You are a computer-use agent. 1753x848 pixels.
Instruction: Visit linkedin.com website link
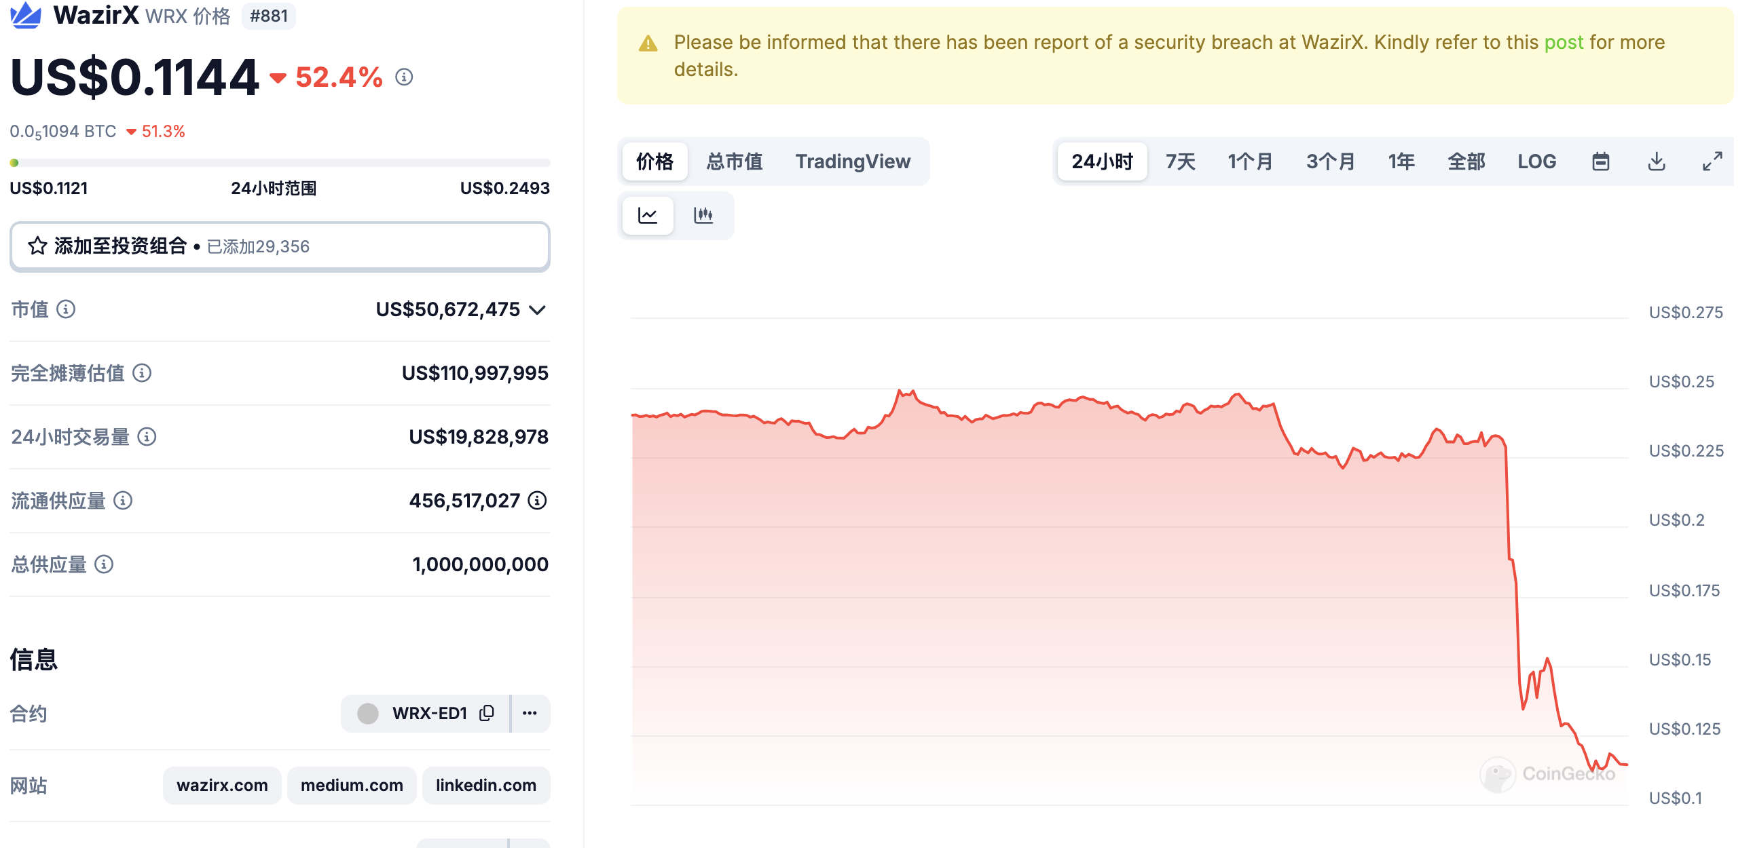486,785
